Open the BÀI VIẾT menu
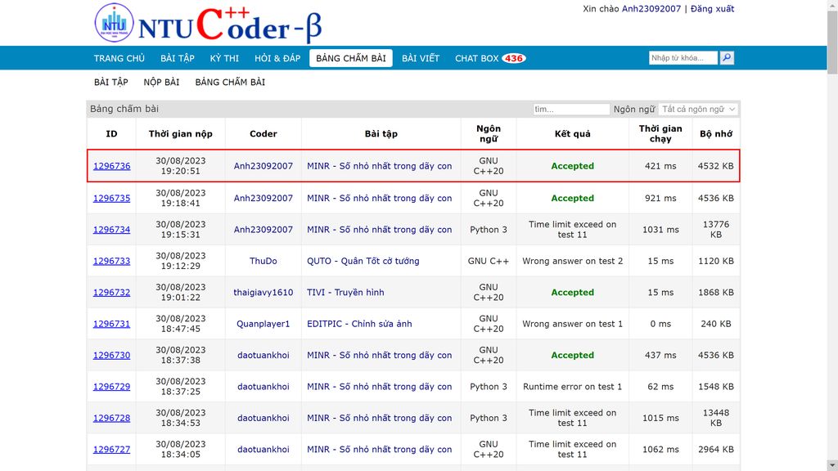The height and width of the screenshot is (471, 838). (421, 58)
